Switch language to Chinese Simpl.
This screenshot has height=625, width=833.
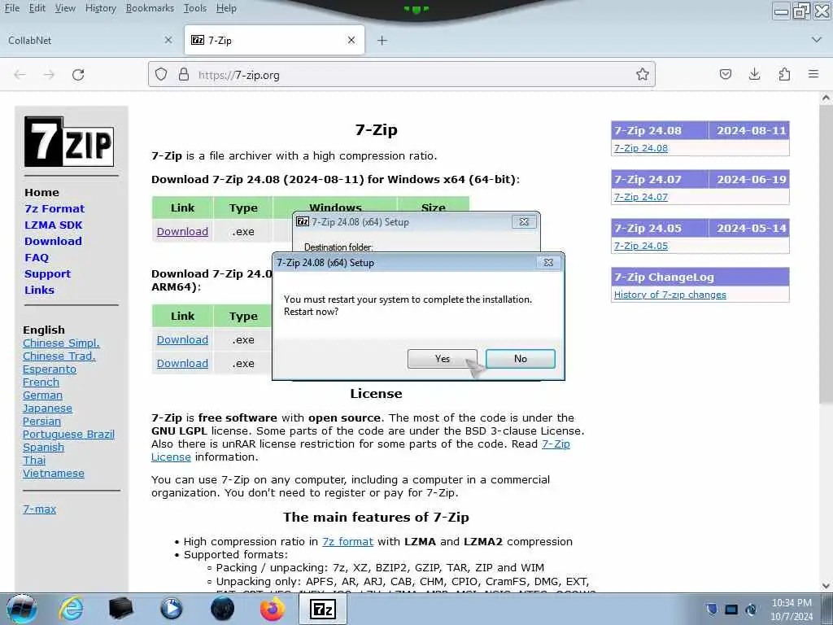[x=61, y=343]
